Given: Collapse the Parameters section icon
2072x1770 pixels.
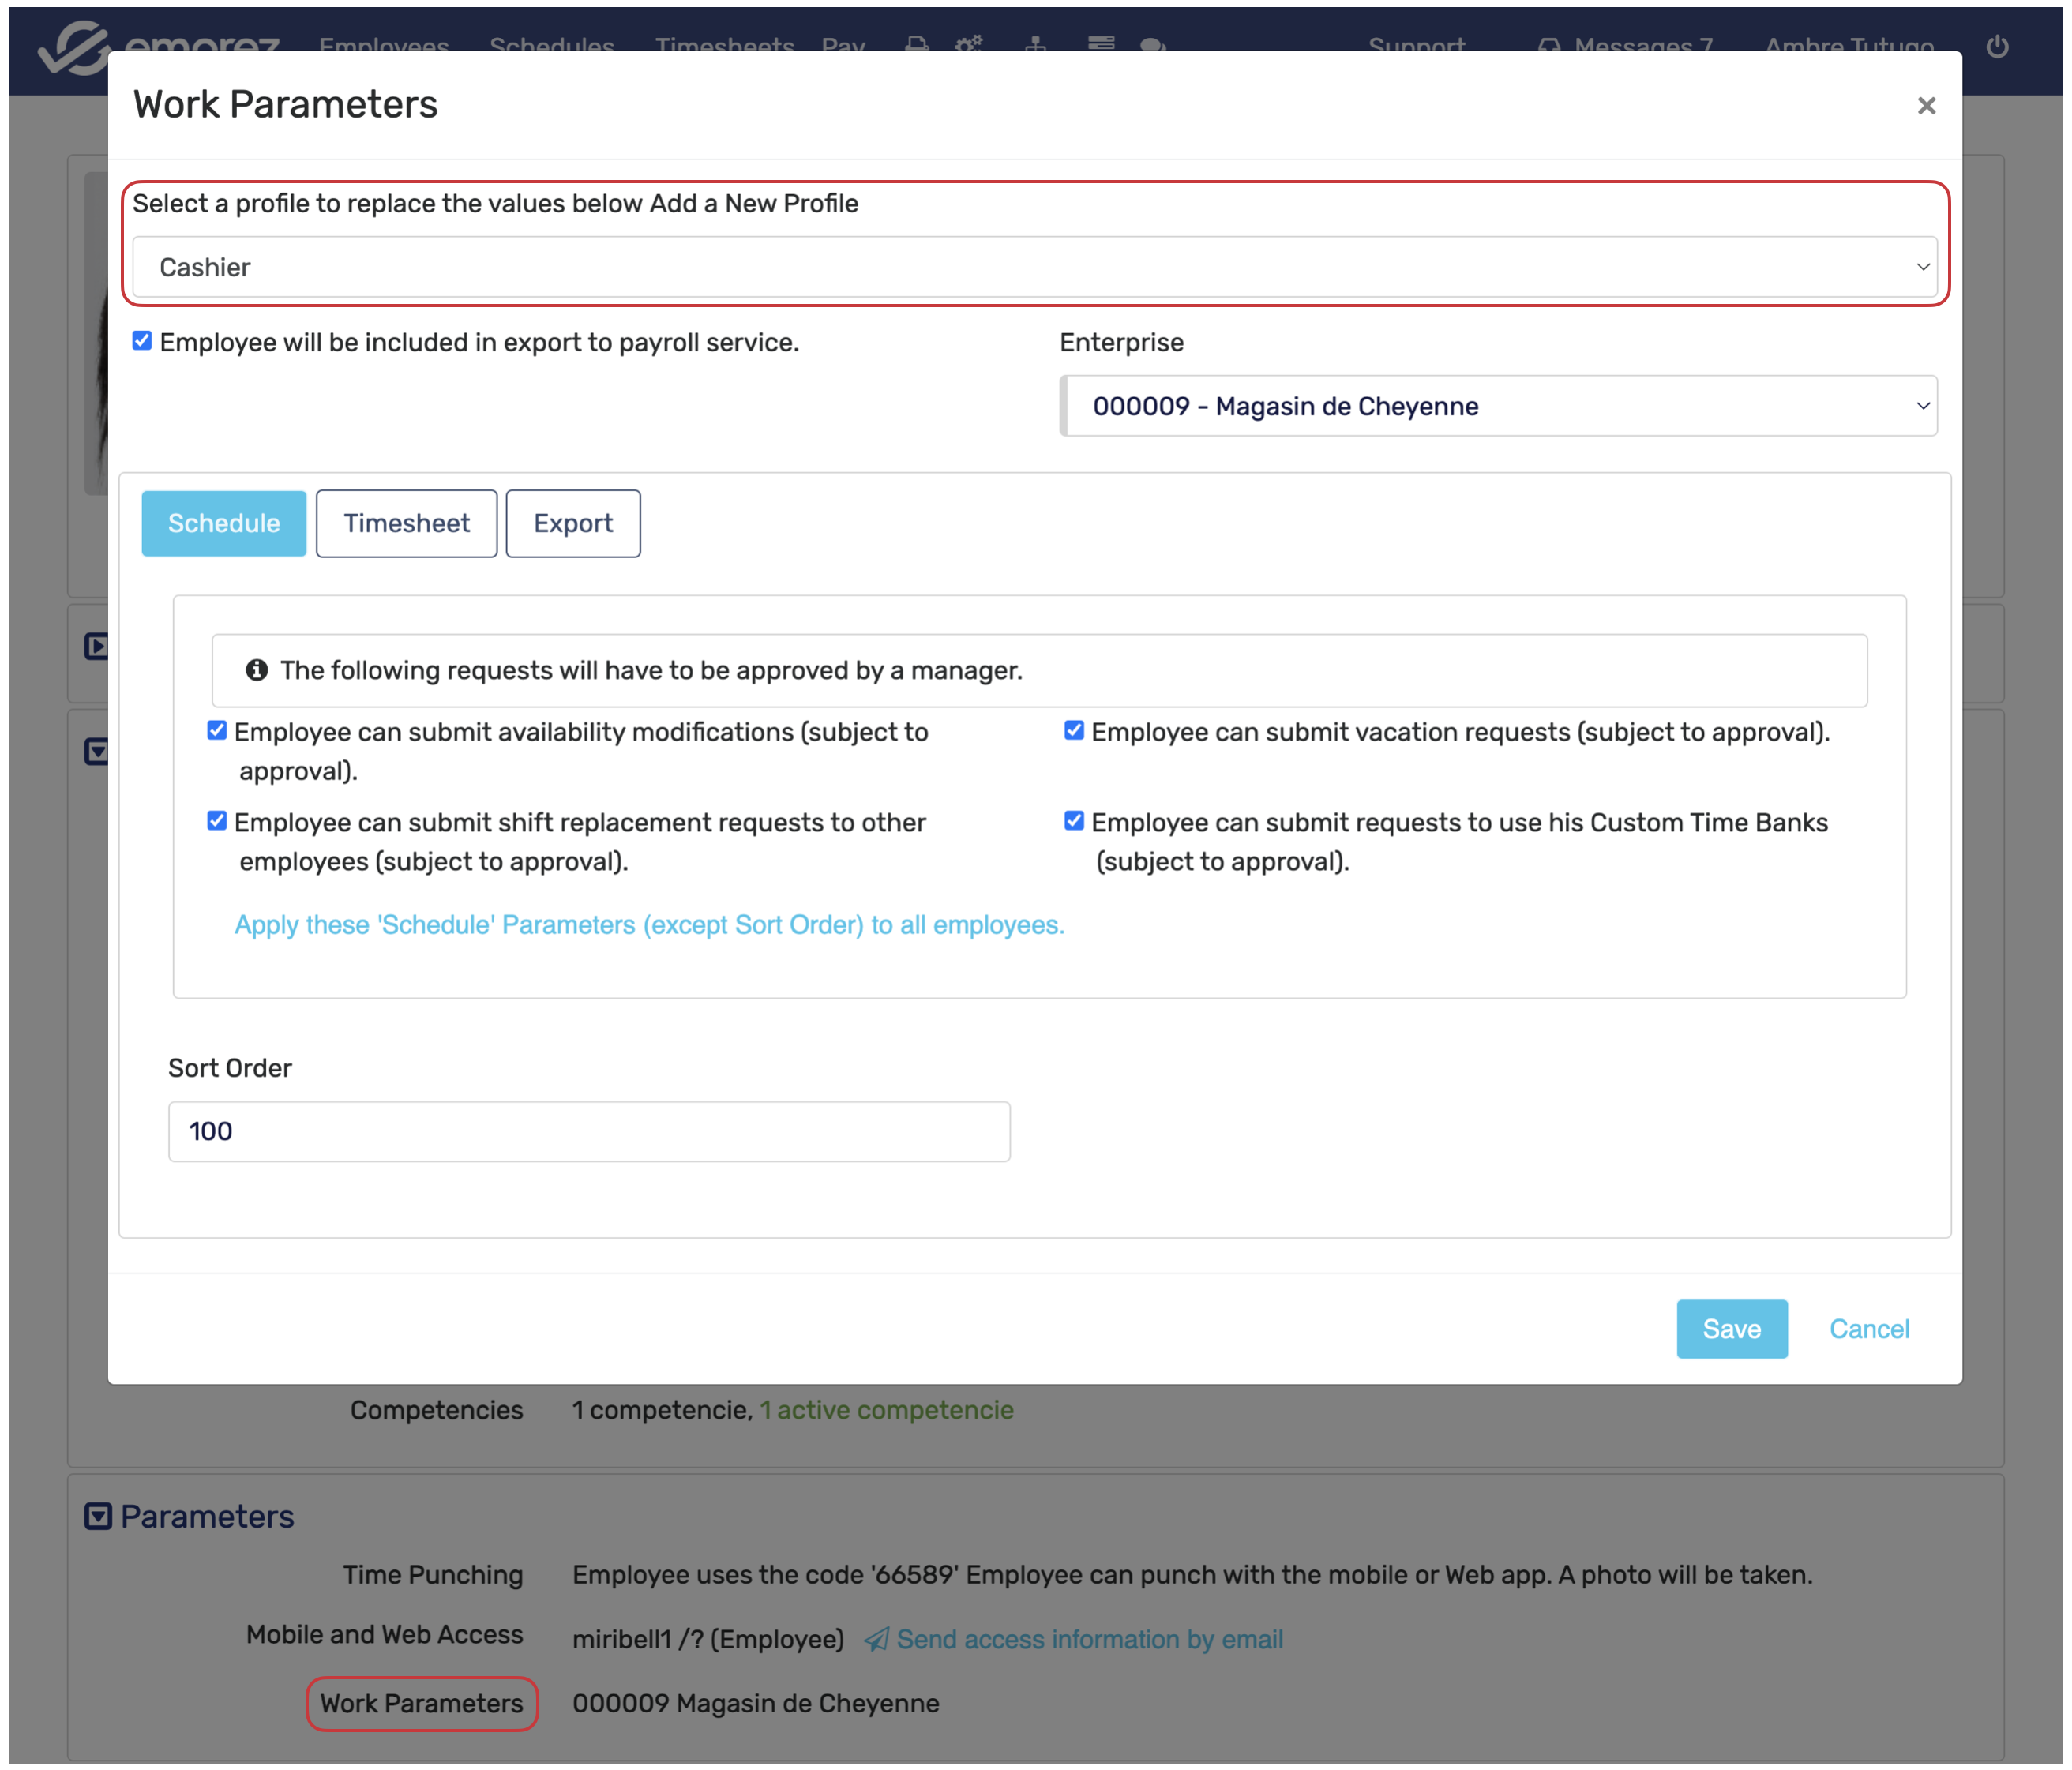Looking at the screenshot, I should (98, 1516).
